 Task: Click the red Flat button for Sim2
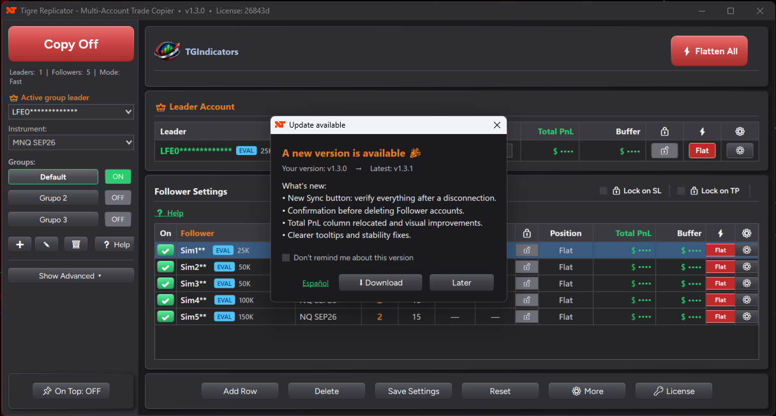pos(720,267)
